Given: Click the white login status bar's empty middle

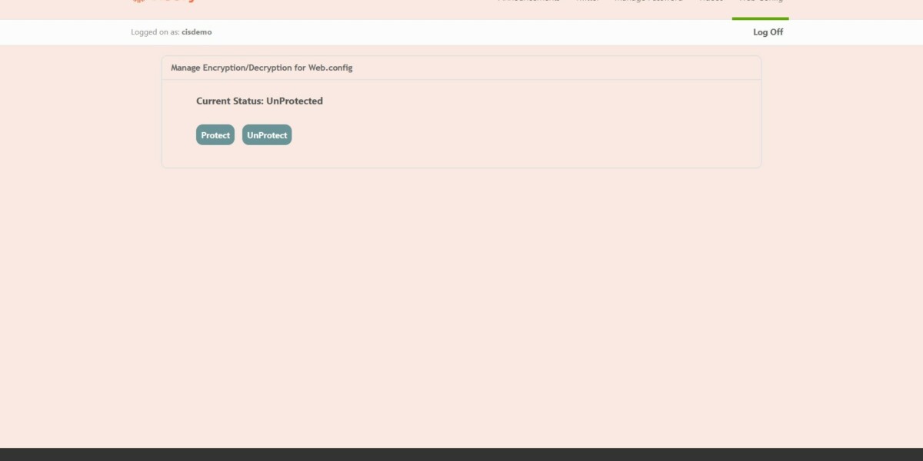Looking at the screenshot, I should tap(461, 32).
